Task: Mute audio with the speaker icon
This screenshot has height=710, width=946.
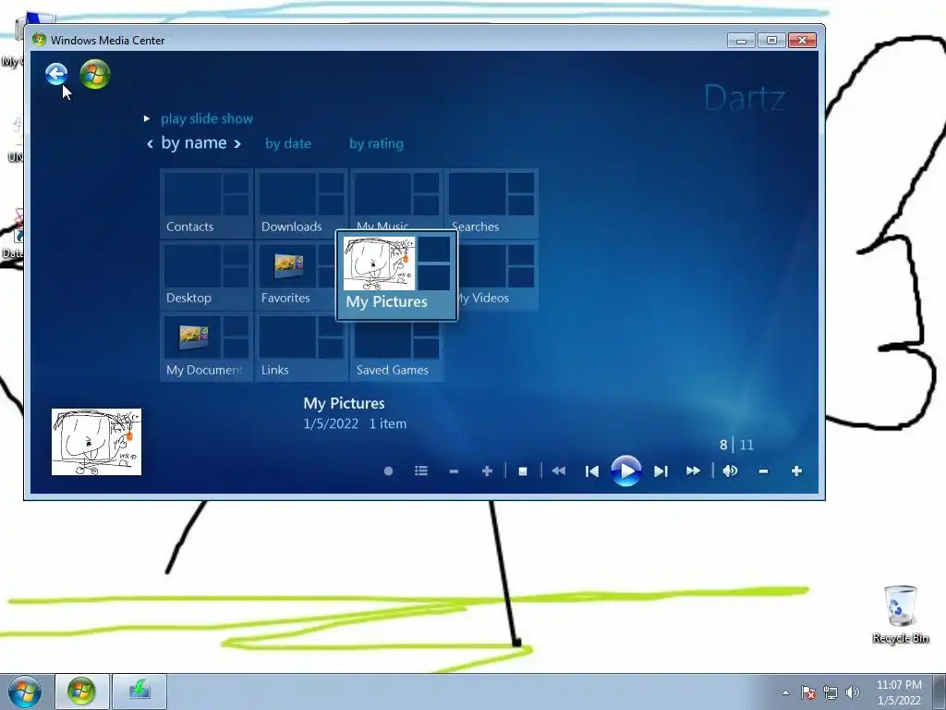Action: [730, 471]
